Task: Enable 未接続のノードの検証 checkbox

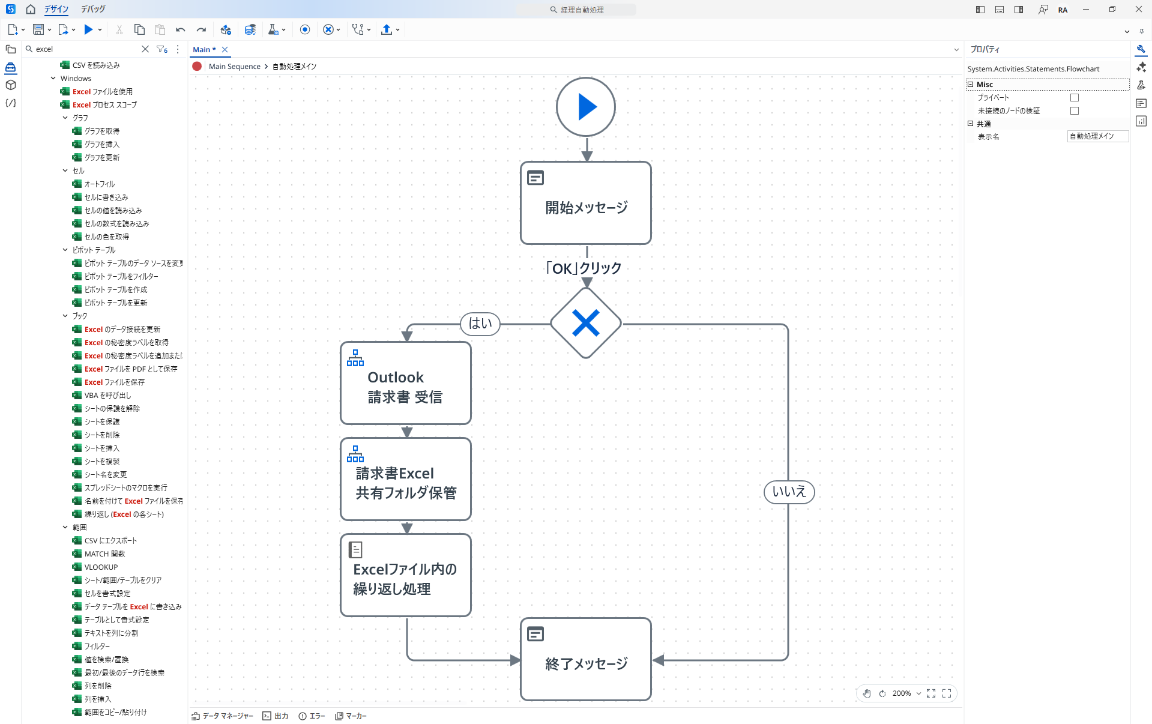Action: pyautogui.click(x=1074, y=110)
